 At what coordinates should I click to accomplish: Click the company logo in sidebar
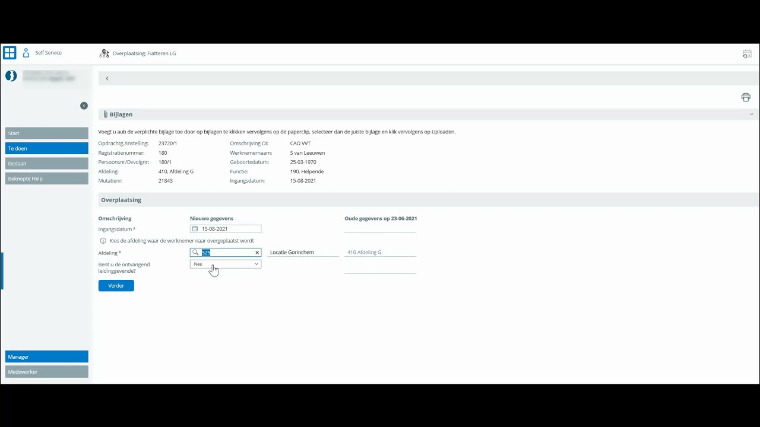click(x=11, y=76)
